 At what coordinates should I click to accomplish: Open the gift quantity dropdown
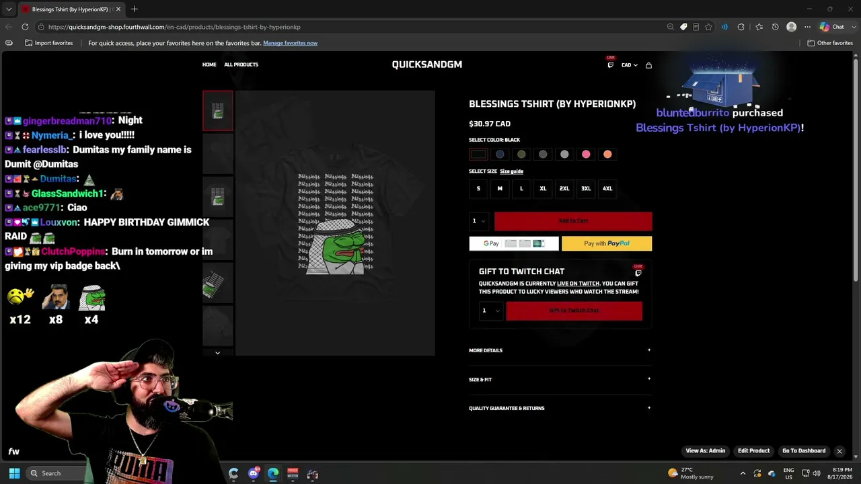point(490,311)
